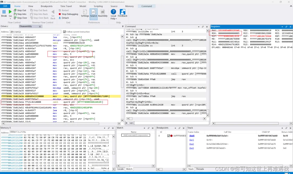
Task: Click the Registers horizontal scrollbar
Action: tap(252, 123)
